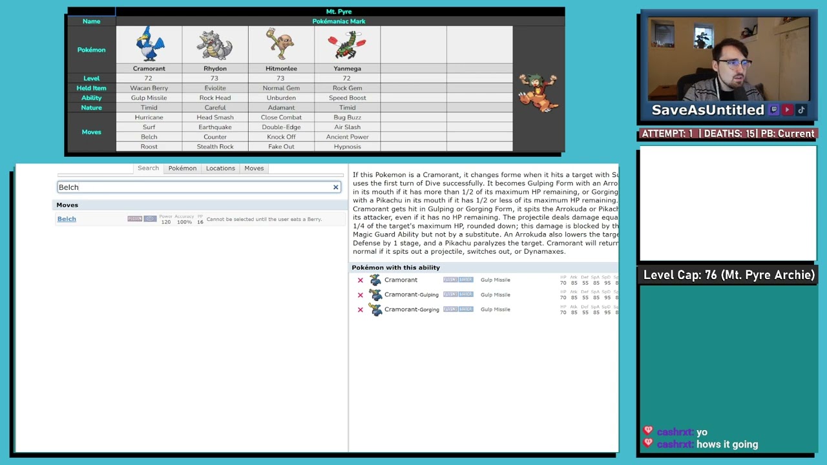Screen dimensions: 827x465
Task: Click the Stealth Rock move cell
Action: (215, 147)
